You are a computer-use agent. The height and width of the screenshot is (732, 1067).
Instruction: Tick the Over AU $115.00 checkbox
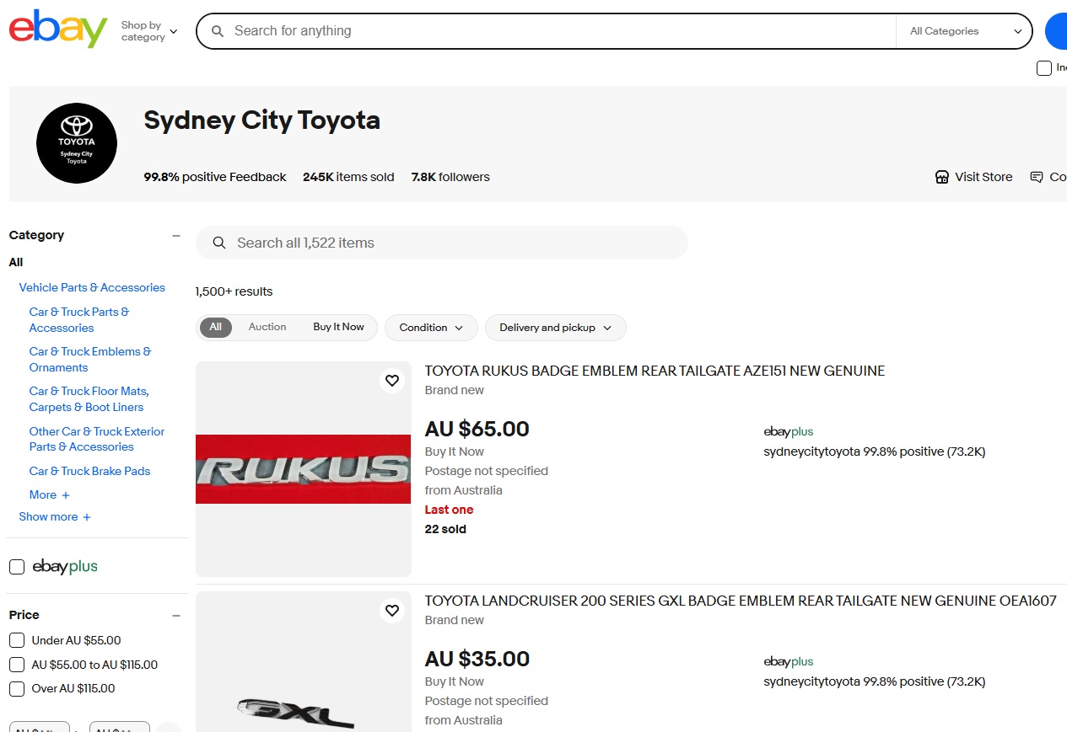point(17,689)
